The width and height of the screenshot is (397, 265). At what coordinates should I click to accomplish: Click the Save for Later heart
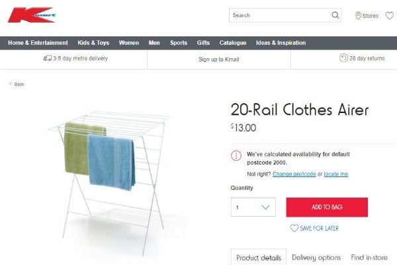(x=294, y=228)
